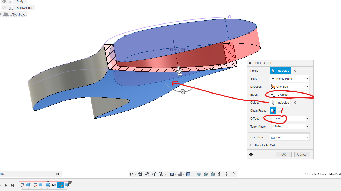Open the Direction 'One Side' dropdown
The image size is (341, 191).
point(290,87)
